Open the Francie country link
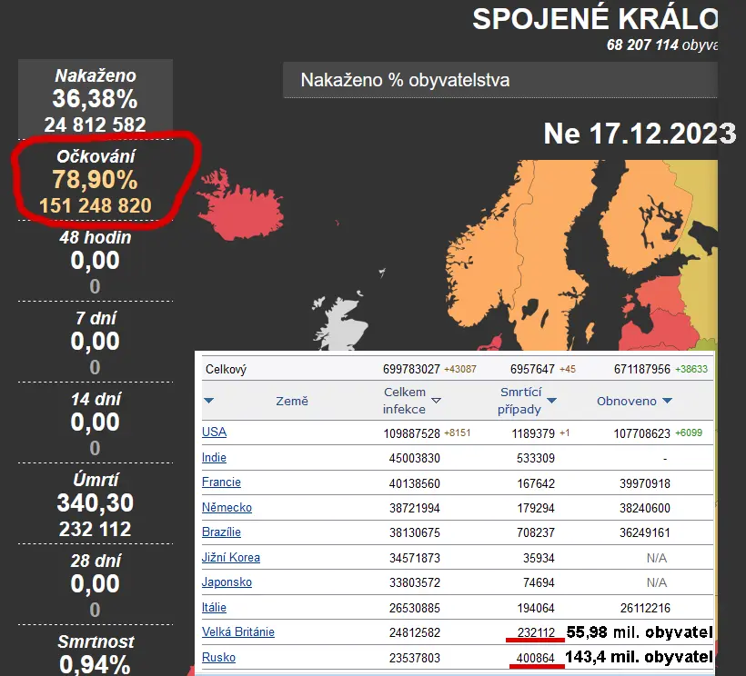Viewport: 746px width, 676px height. coord(221,482)
